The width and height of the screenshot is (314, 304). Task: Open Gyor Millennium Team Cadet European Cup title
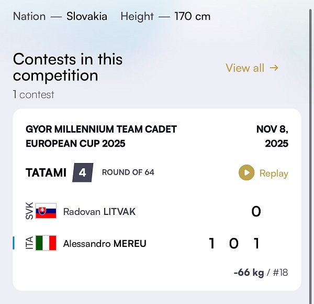point(101,136)
